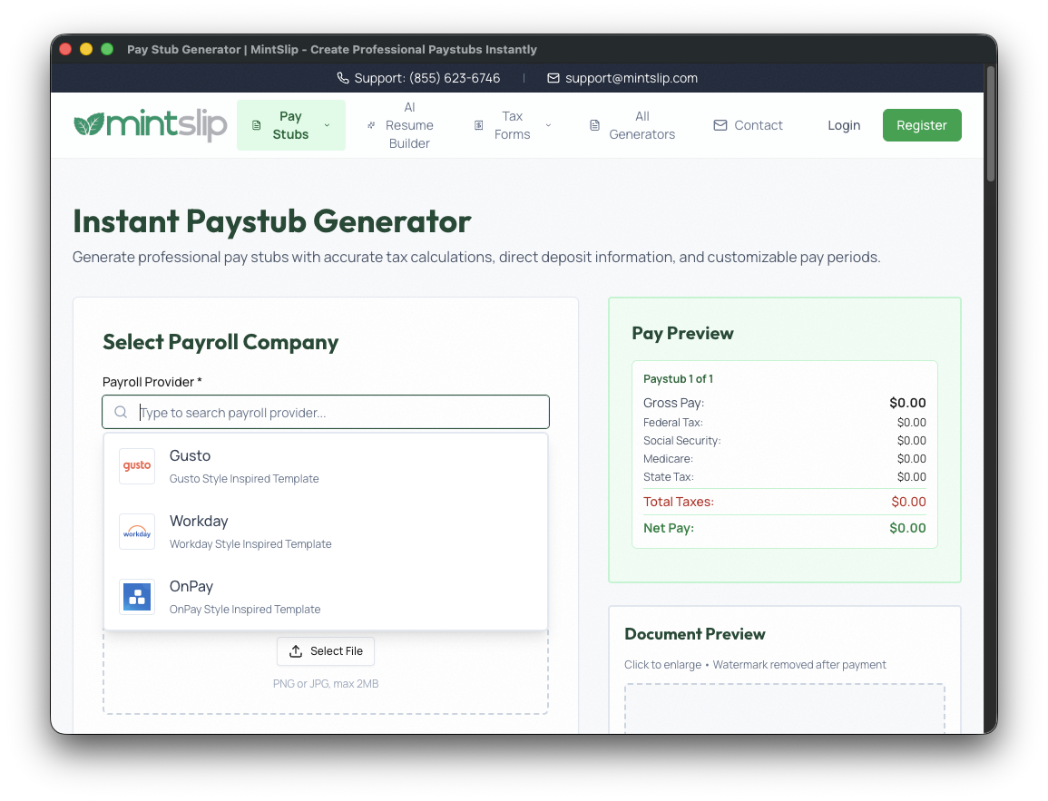Click the envelope icon beside support email
This screenshot has width=1048, height=801.
point(553,78)
